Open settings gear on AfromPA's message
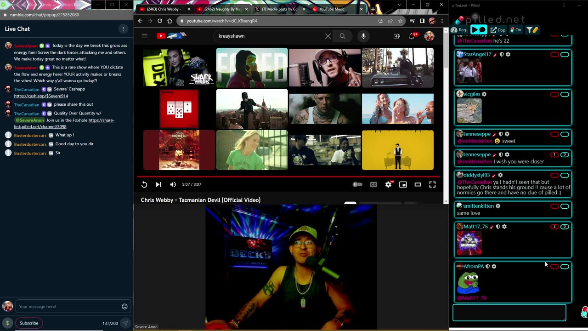The image size is (588, 331). [x=494, y=266]
